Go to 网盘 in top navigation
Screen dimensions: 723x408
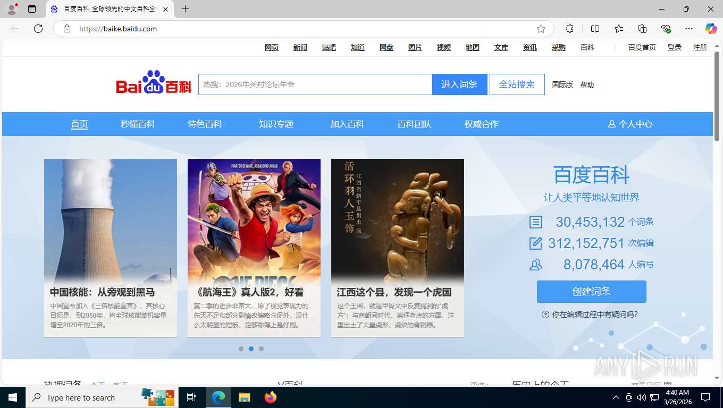(386, 47)
